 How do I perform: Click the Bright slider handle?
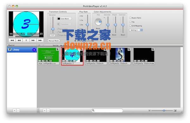tap(116, 25)
